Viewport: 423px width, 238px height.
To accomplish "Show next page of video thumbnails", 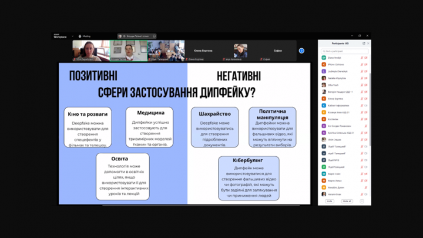I will (x=301, y=51).
